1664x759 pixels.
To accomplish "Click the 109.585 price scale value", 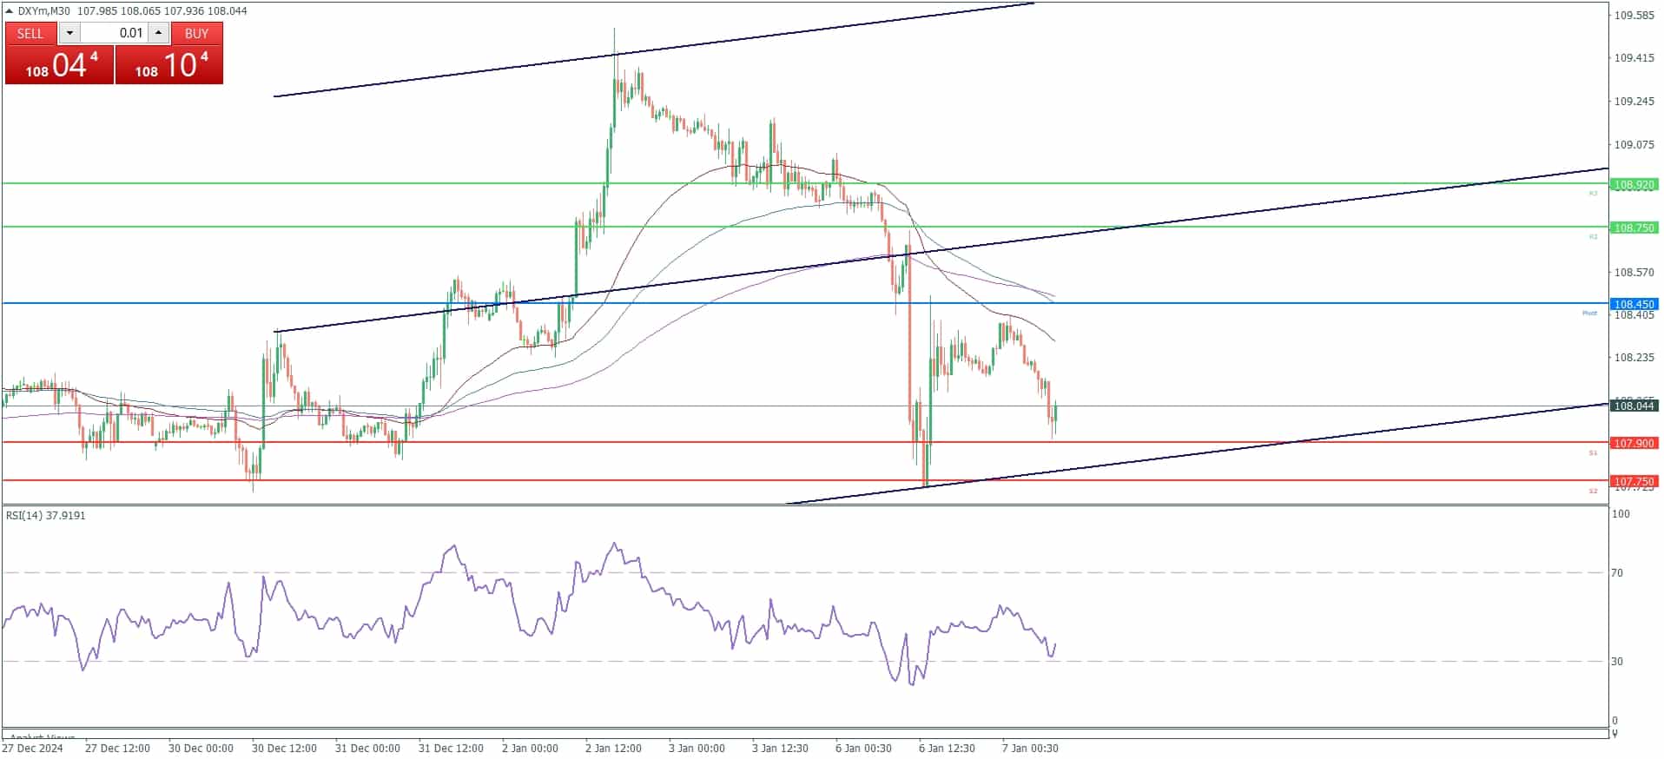I will point(1634,15).
